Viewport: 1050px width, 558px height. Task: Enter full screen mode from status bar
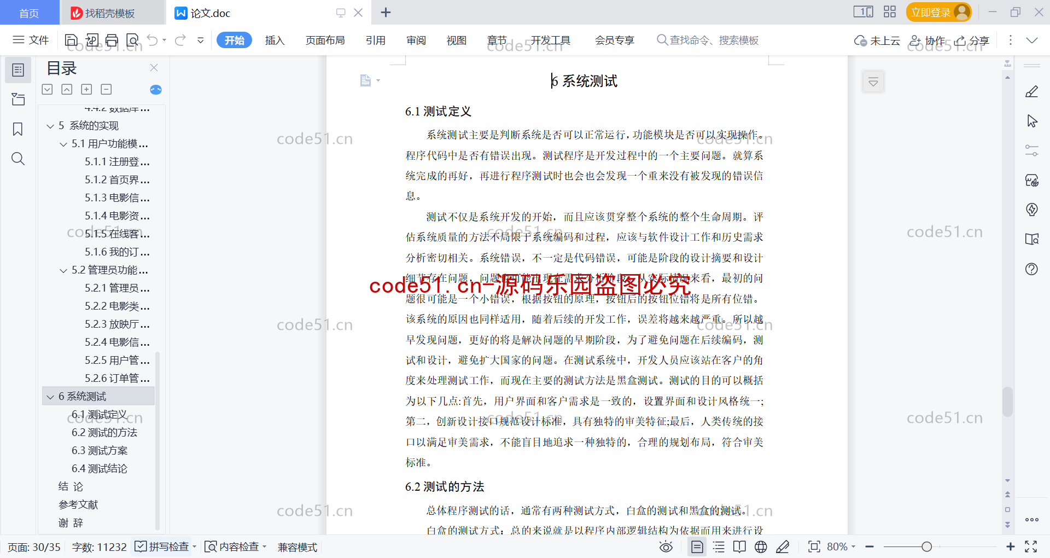[x=1031, y=547]
